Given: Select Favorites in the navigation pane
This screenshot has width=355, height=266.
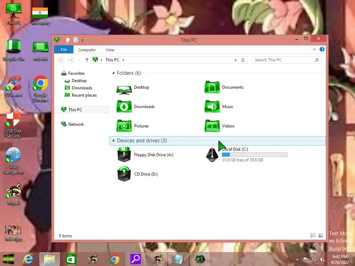Looking at the screenshot, I should pos(73,73).
